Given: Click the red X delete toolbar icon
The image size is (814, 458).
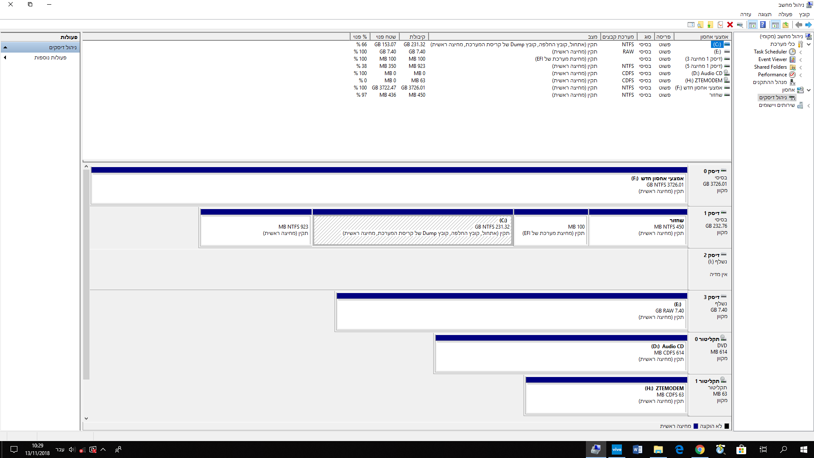Looking at the screenshot, I should (730, 25).
